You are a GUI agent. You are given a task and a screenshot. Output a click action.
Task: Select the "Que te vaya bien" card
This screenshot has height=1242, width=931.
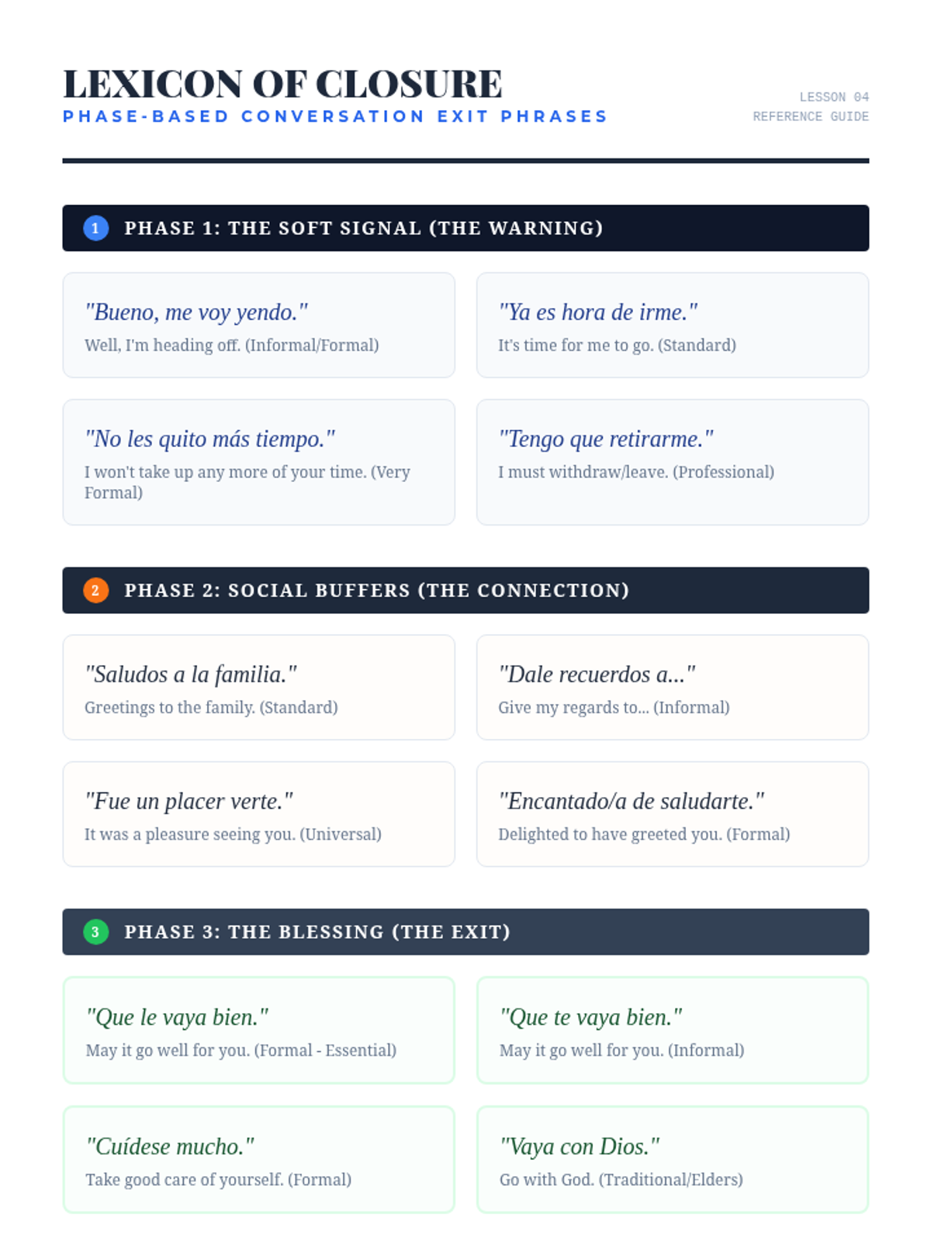672,1030
